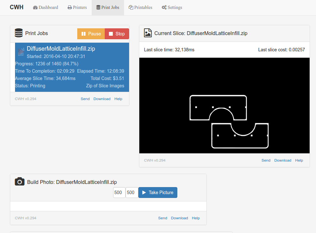Pause the running print job
The image size is (316, 233).
click(x=91, y=34)
